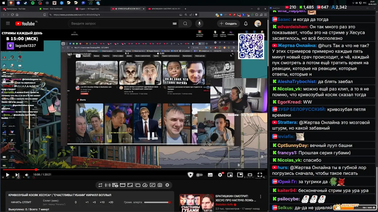The height and width of the screenshot is (212, 378).
Task: Toggle subtitles in the player
Action: point(210,175)
